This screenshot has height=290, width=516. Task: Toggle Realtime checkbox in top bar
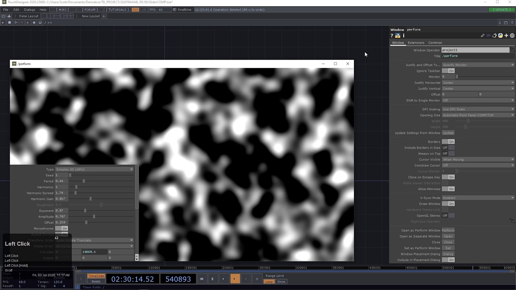(x=175, y=10)
